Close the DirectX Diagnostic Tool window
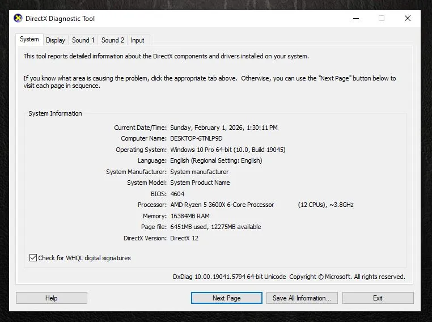The image size is (432, 322). pos(408,19)
